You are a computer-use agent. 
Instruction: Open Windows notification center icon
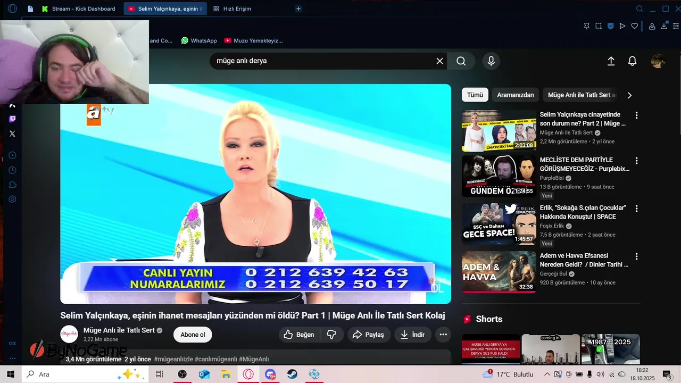tap(667, 374)
